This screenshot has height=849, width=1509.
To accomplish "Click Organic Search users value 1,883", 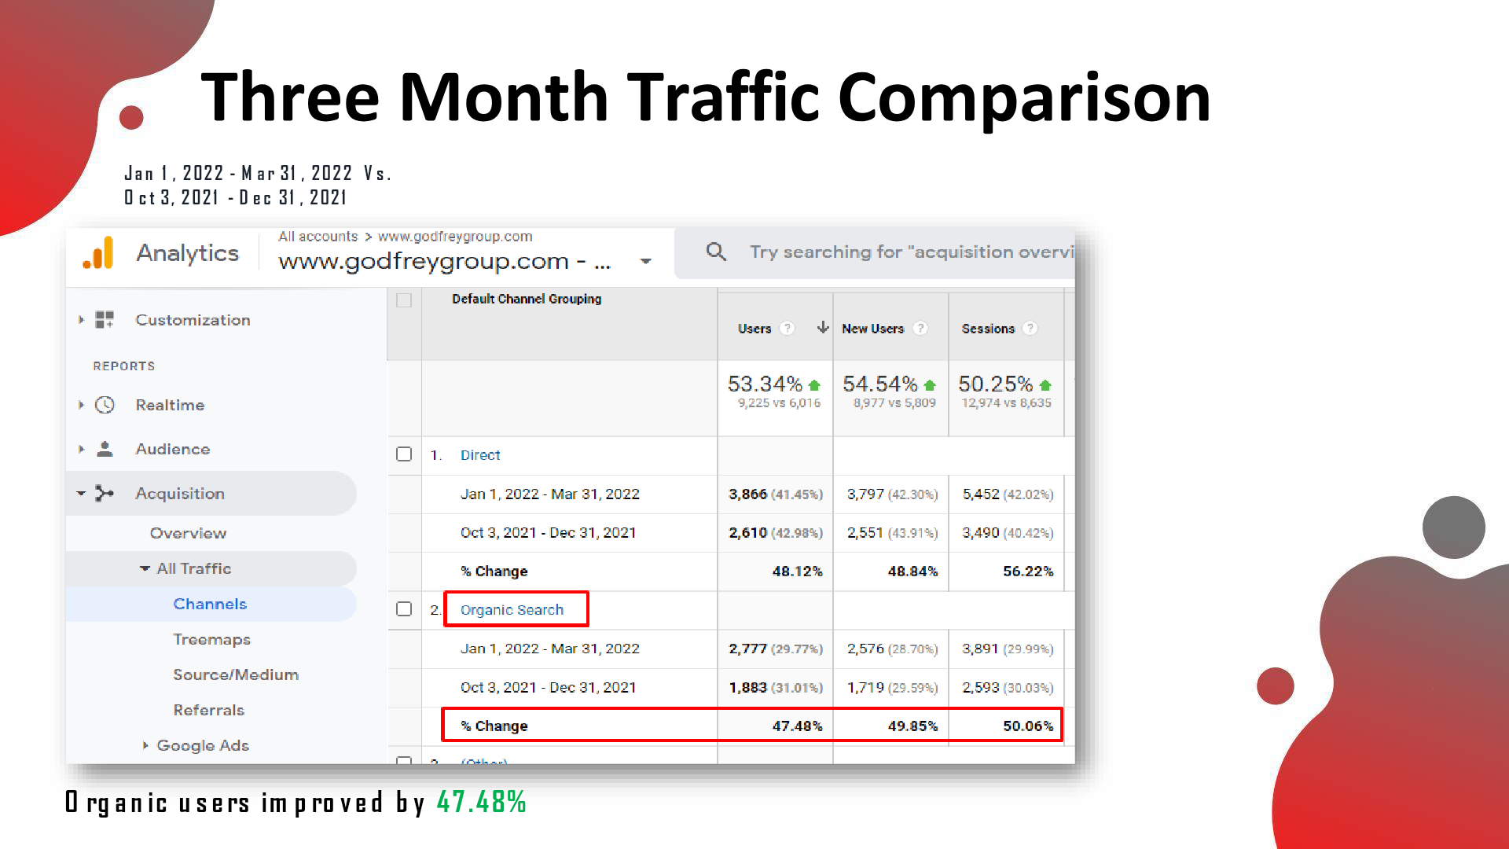I will pos(747,688).
